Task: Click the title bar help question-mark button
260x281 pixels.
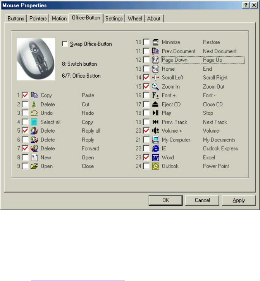Action: (x=246, y=5)
